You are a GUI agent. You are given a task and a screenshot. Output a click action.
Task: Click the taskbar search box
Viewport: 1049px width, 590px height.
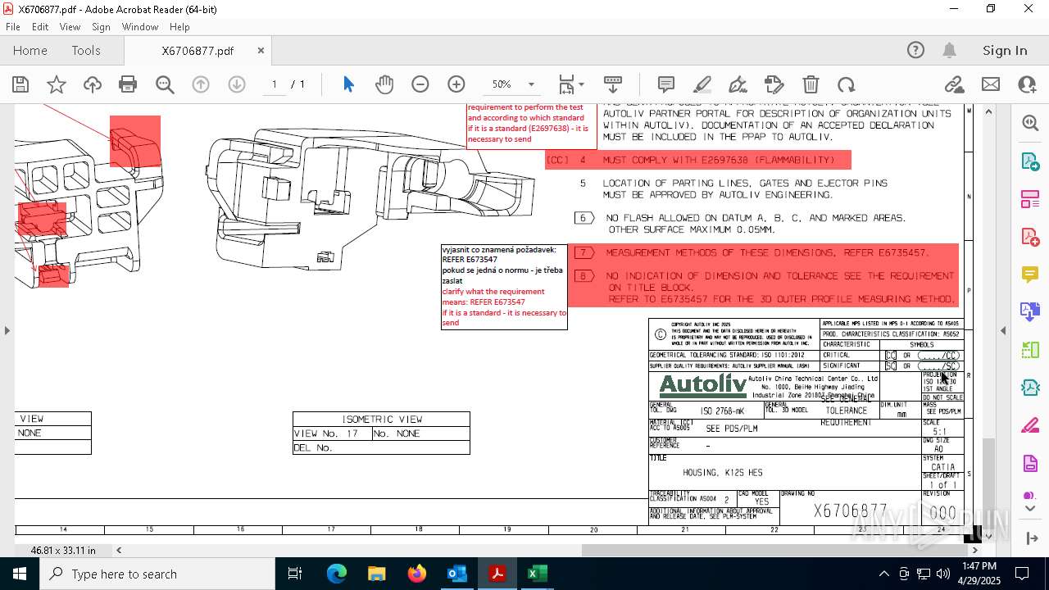[157, 574]
